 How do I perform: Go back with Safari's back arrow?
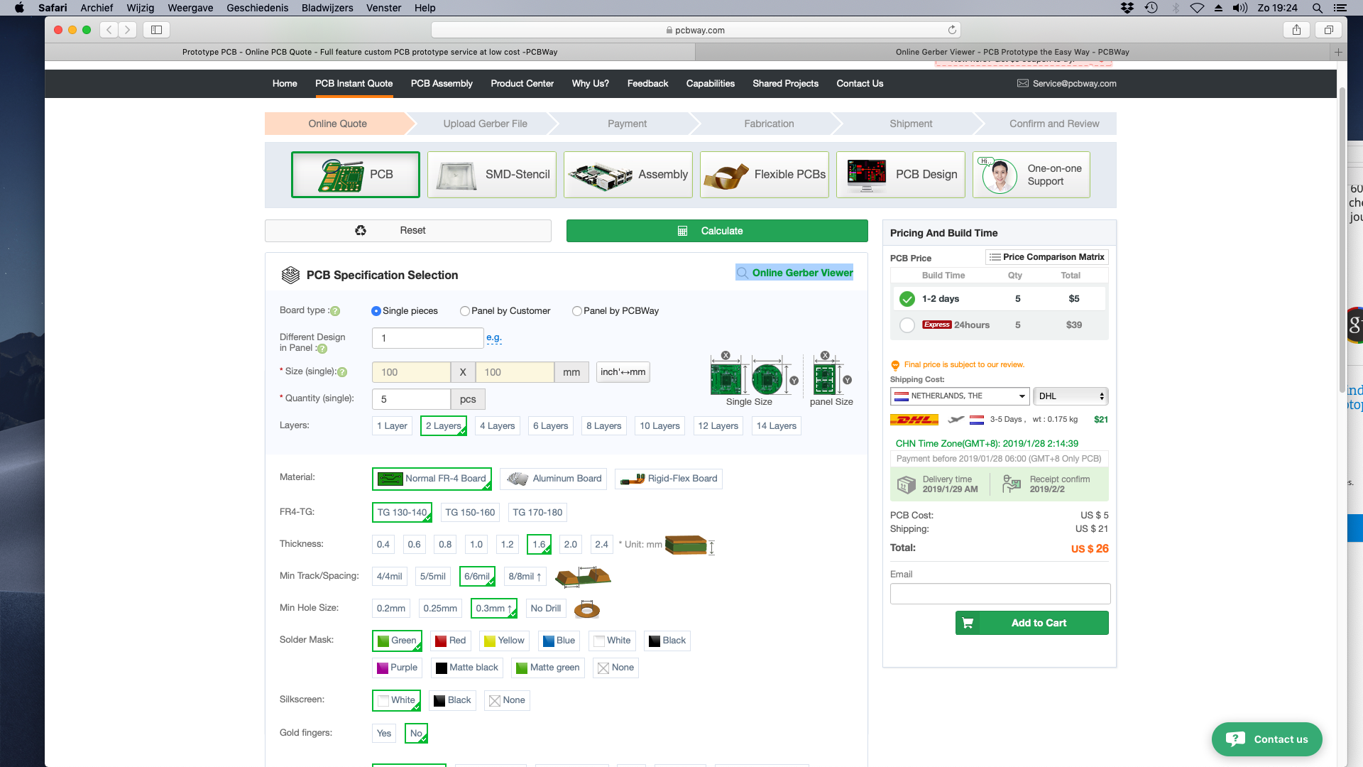tap(109, 30)
